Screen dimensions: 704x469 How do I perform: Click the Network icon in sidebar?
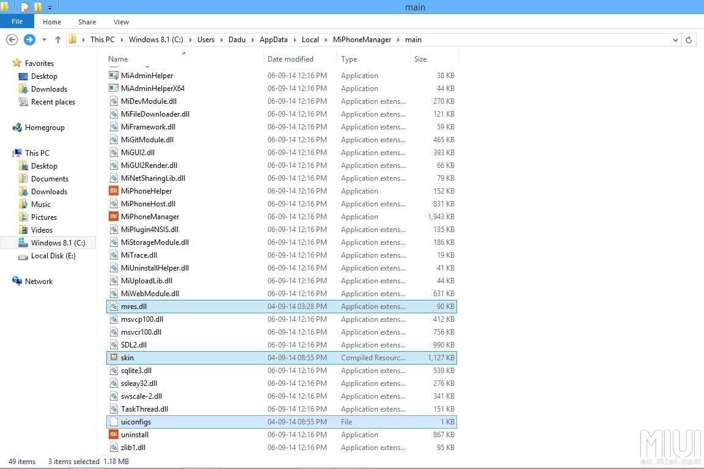(x=17, y=281)
